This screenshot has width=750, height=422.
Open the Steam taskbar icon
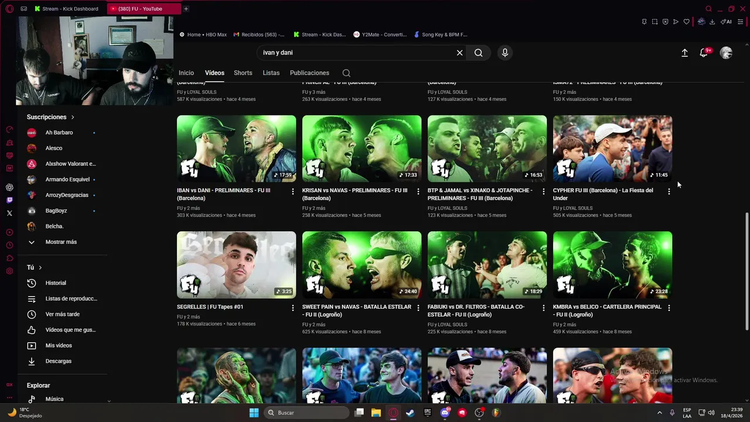(410, 413)
